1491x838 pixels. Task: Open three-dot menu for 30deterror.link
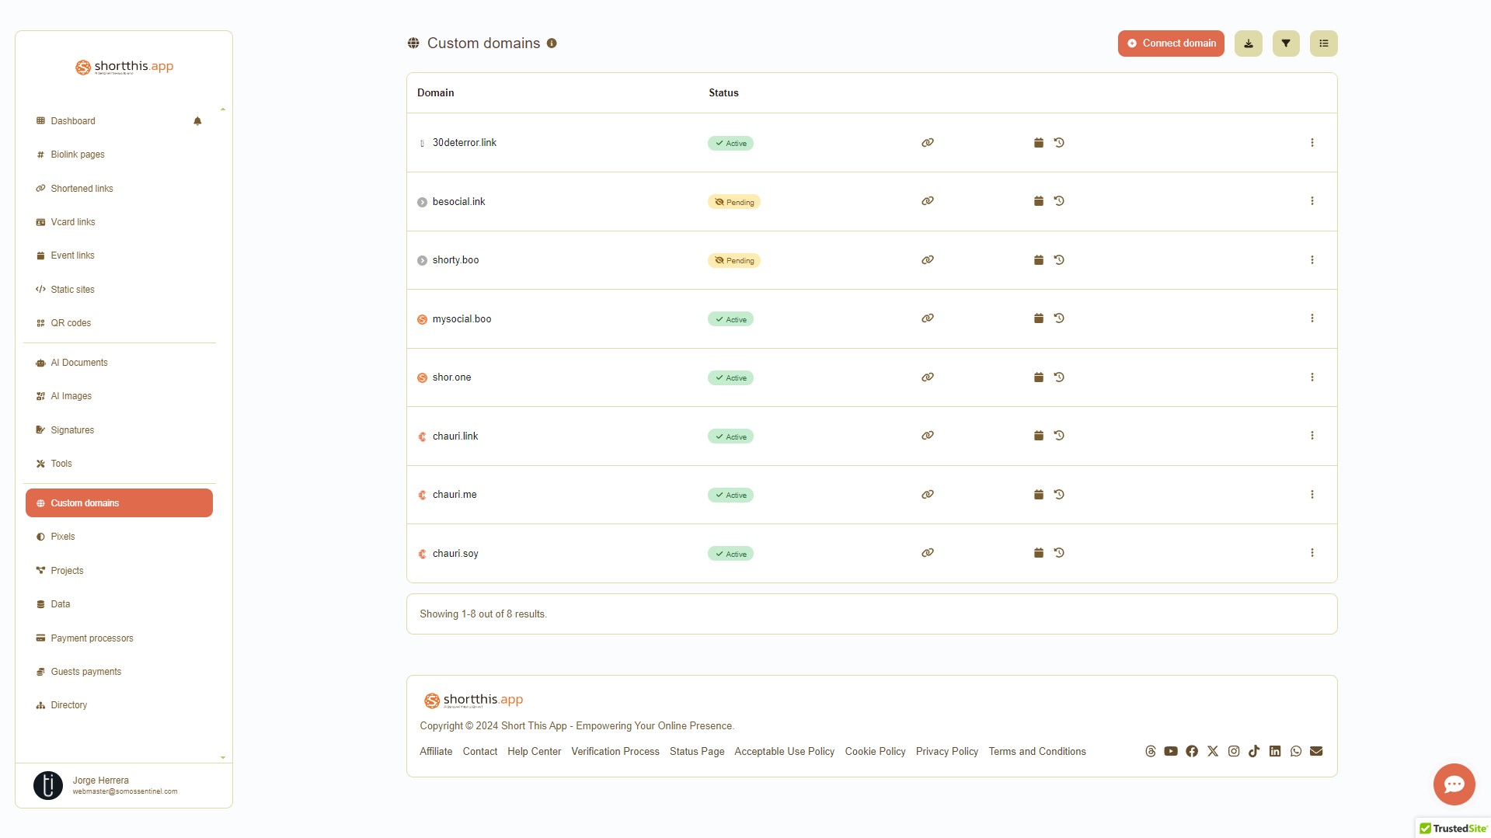[x=1312, y=143]
